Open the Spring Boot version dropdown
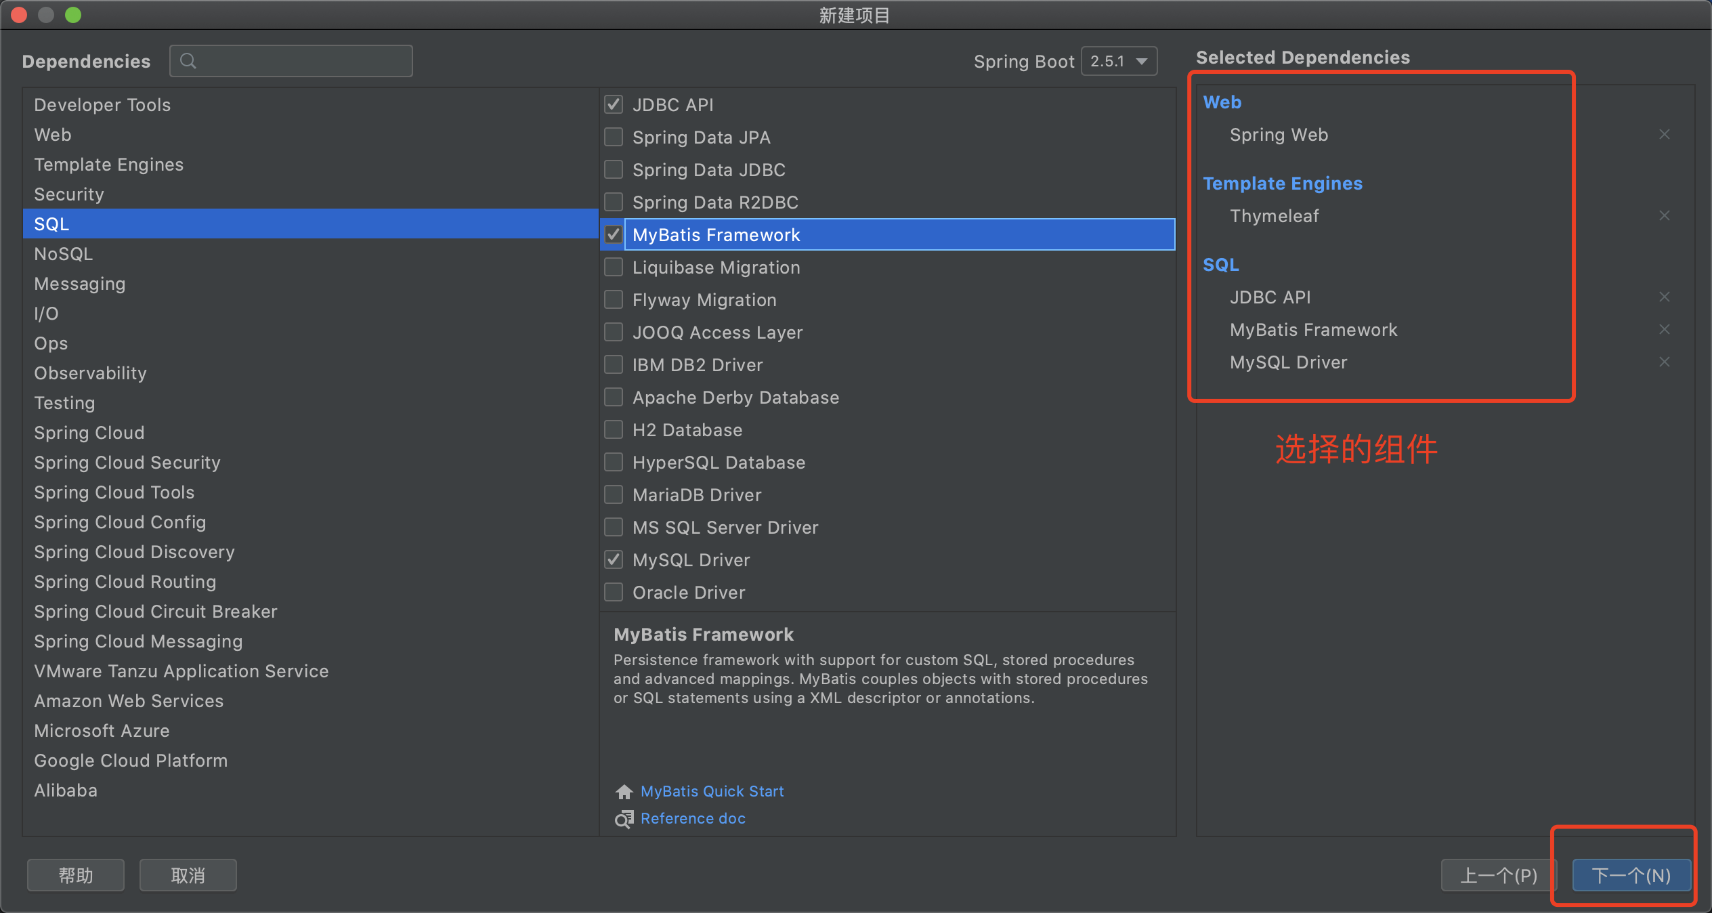1712x913 pixels. coord(1119,61)
